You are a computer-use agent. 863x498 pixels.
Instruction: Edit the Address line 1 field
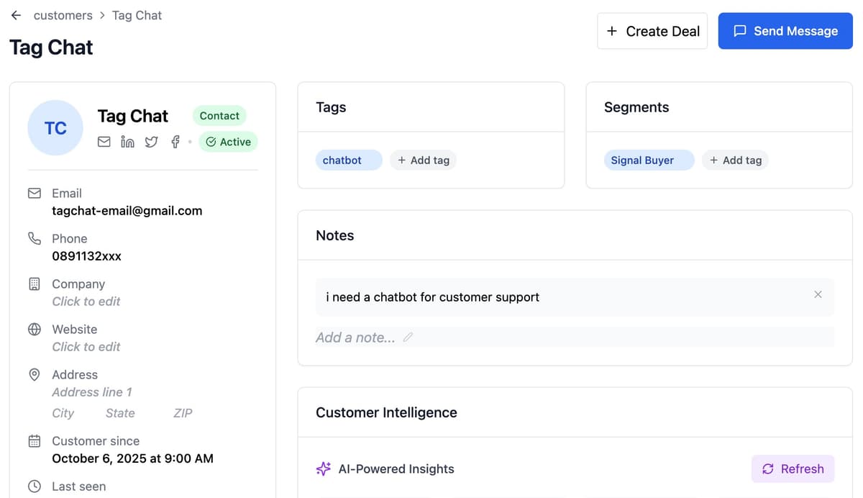tap(92, 392)
